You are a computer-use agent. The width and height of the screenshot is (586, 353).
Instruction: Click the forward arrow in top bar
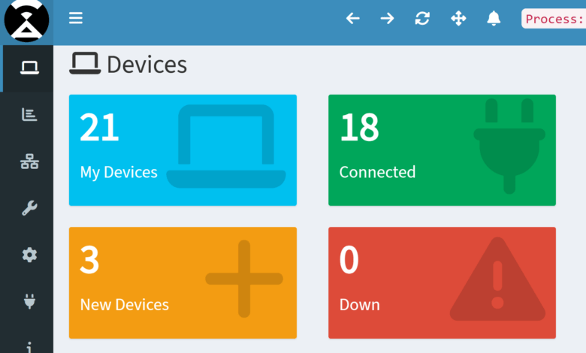[x=387, y=18]
